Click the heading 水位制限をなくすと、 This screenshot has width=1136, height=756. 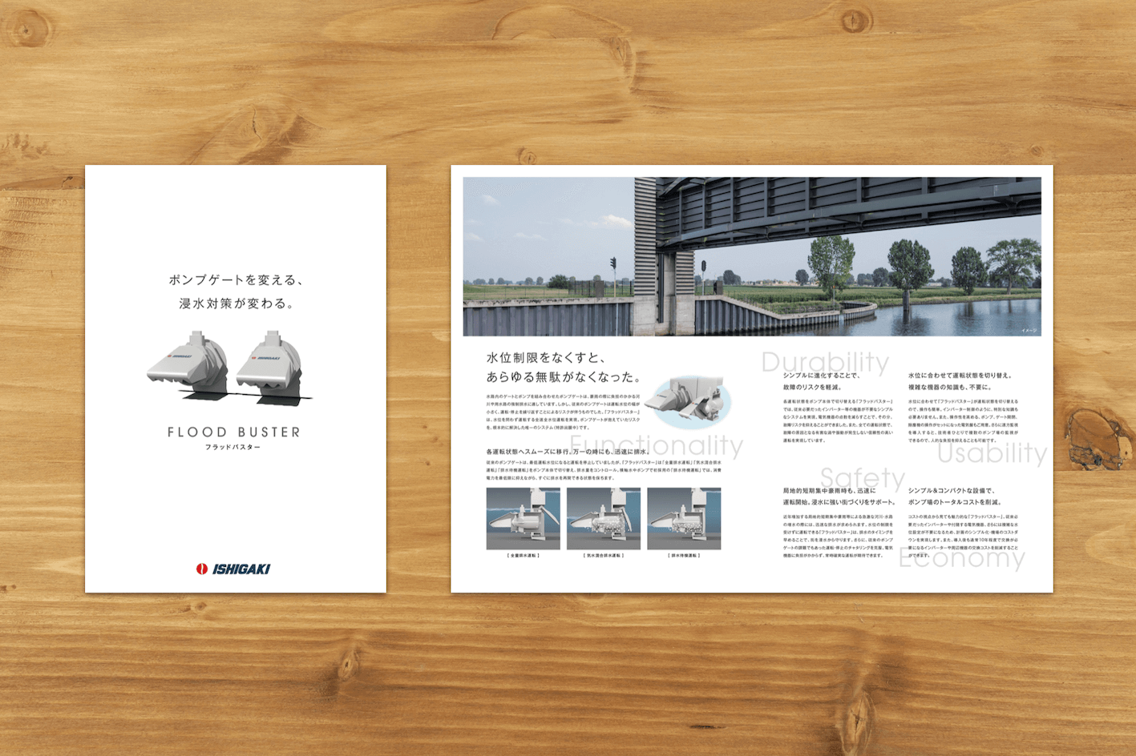[x=547, y=358]
